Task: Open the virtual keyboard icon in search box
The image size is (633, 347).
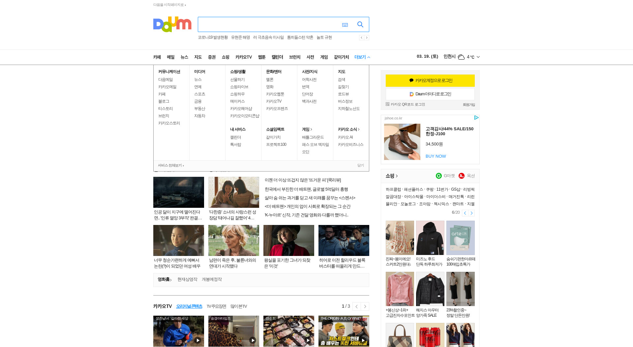Action: (x=345, y=25)
